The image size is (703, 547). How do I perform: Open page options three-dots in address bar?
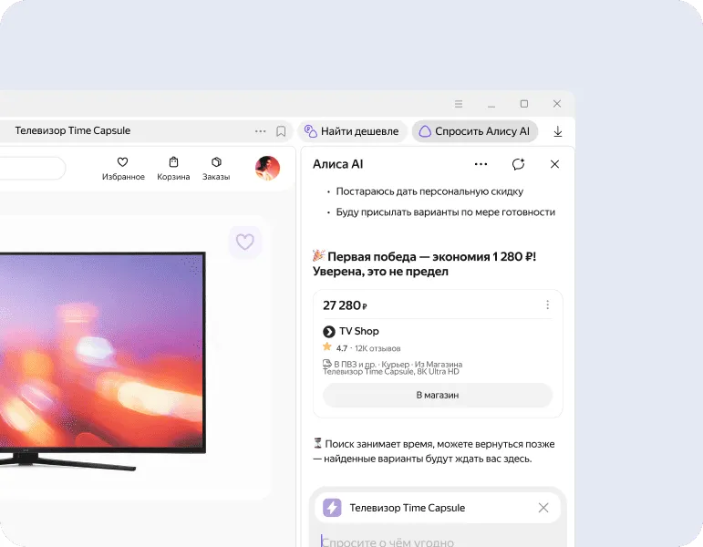(x=260, y=131)
